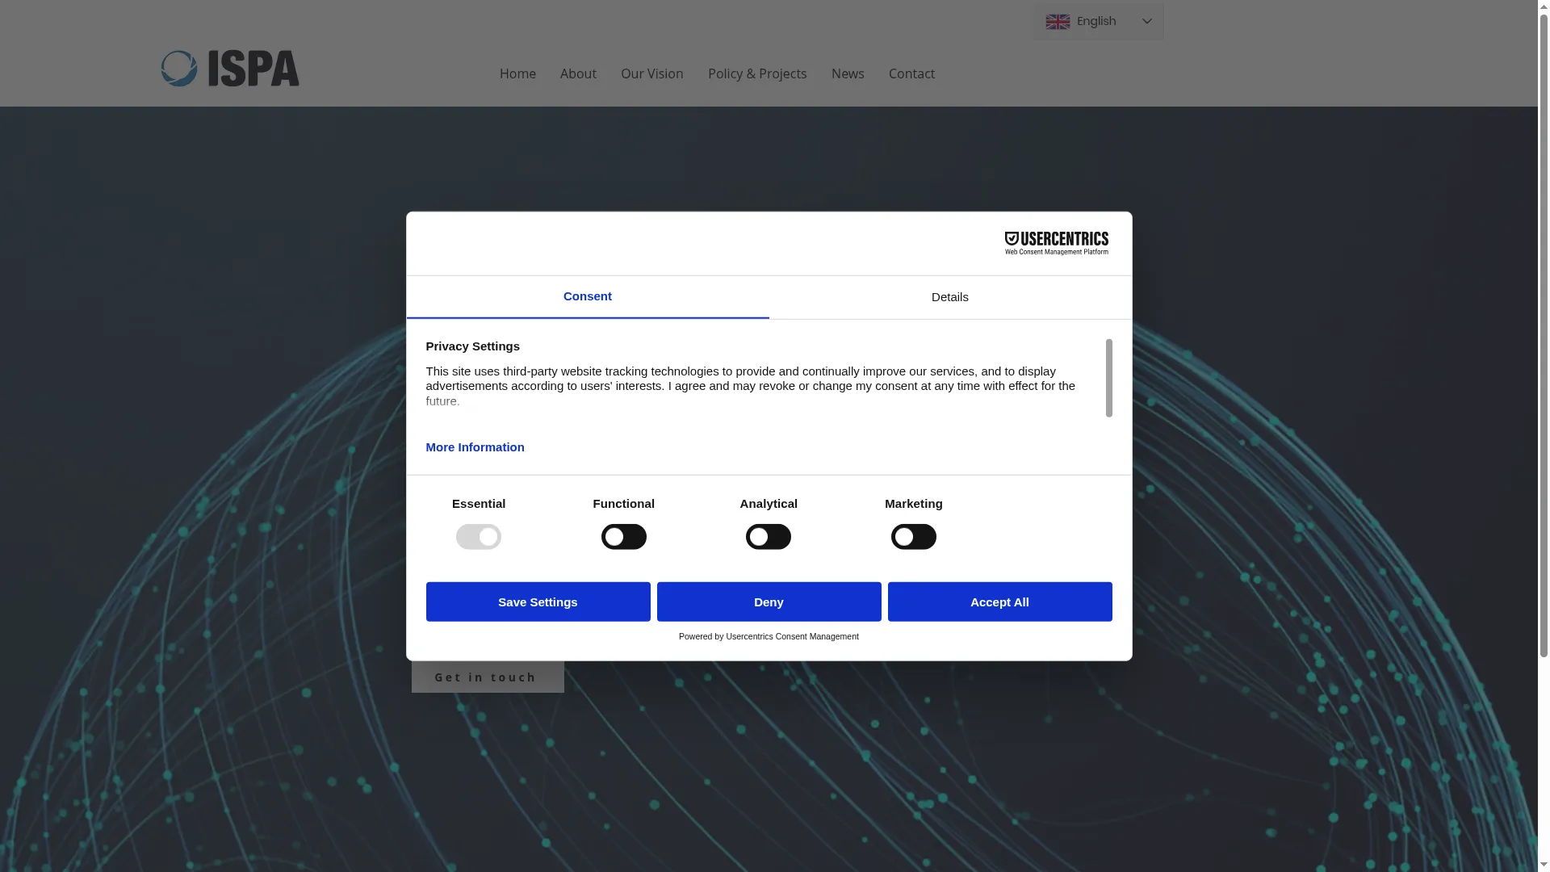Click the Usercentrics logo in consent dialog
This screenshot has width=1550, height=872.
1056,243
